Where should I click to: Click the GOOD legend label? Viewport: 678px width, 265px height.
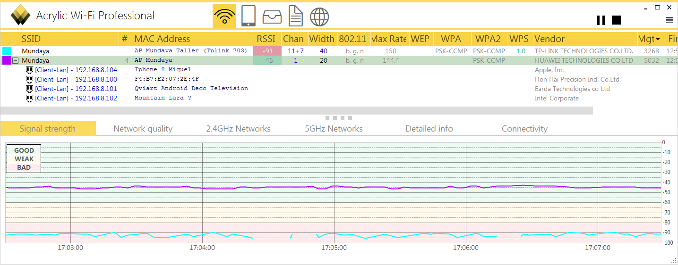coord(24,150)
